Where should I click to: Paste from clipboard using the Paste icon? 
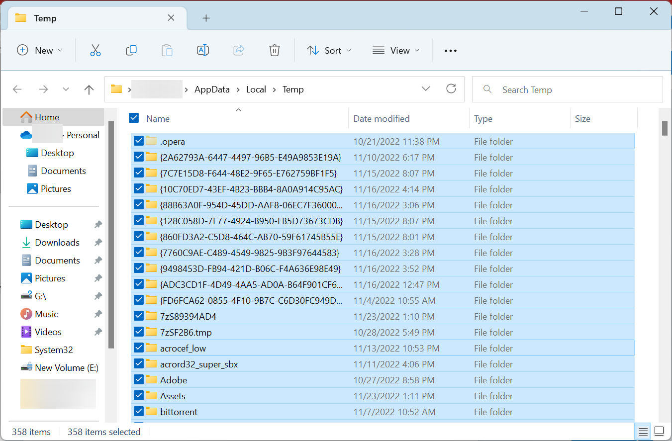tap(167, 50)
